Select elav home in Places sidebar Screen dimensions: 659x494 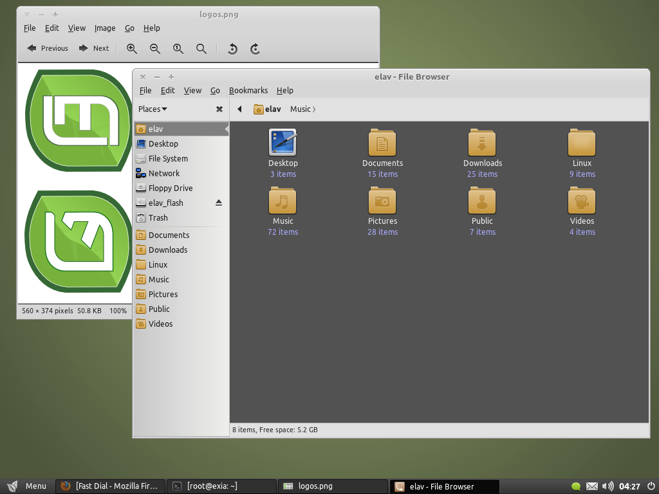click(x=181, y=129)
